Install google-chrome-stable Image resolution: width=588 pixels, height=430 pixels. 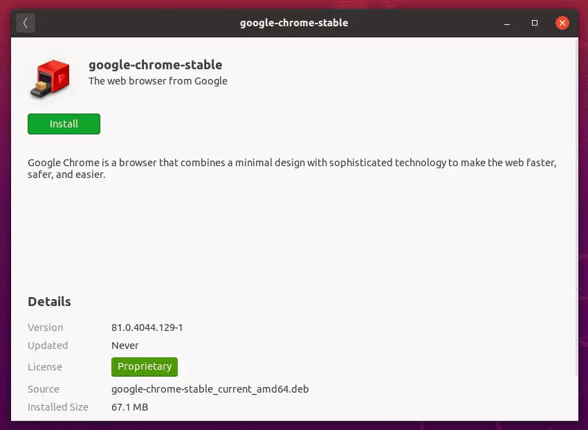(x=64, y=124)
